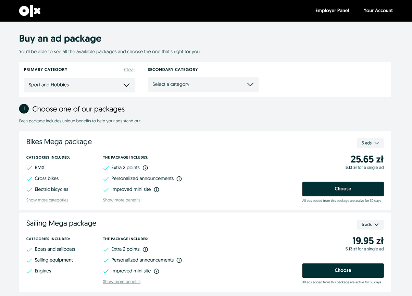
Task: Open the 5 ads dropdown for Bikes Mega package
Action: (370, 143)
